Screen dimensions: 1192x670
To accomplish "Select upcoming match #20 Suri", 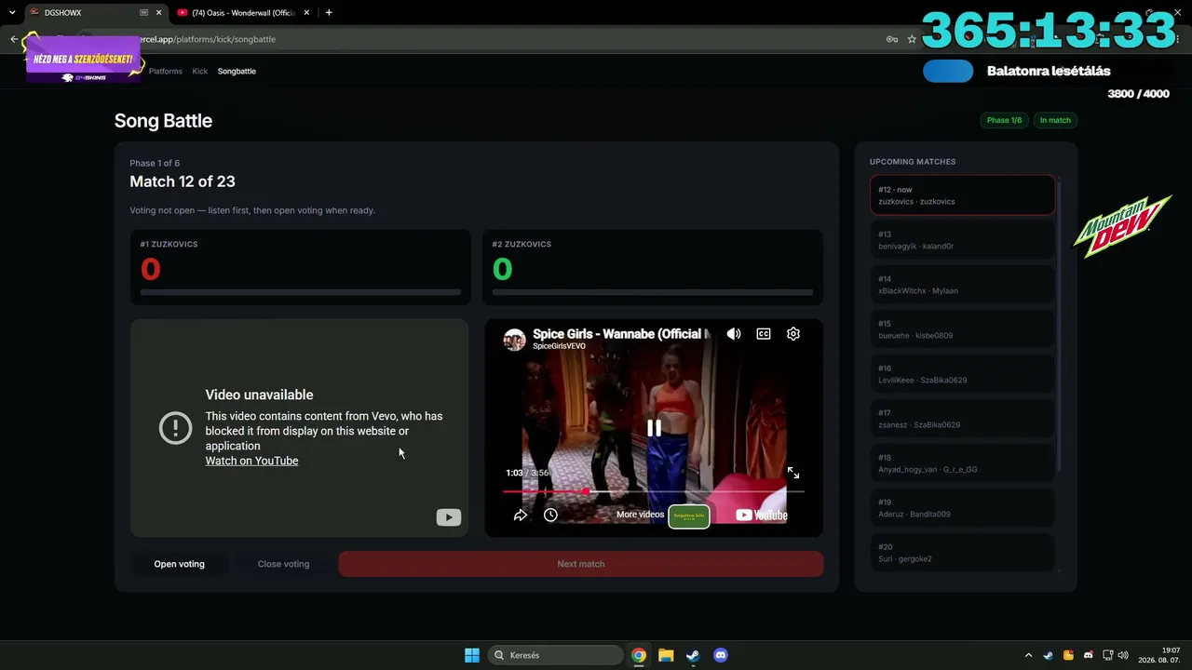I will click(x=963, y=553).
